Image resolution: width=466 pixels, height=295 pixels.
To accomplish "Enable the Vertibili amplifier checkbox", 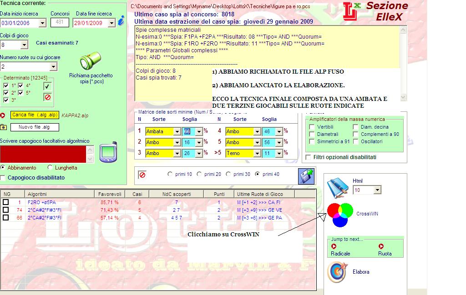I will coord(312,127).
